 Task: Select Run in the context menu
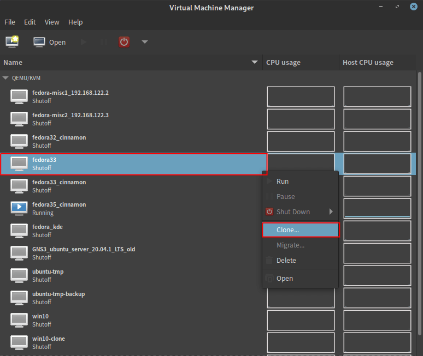click(300, 182)
